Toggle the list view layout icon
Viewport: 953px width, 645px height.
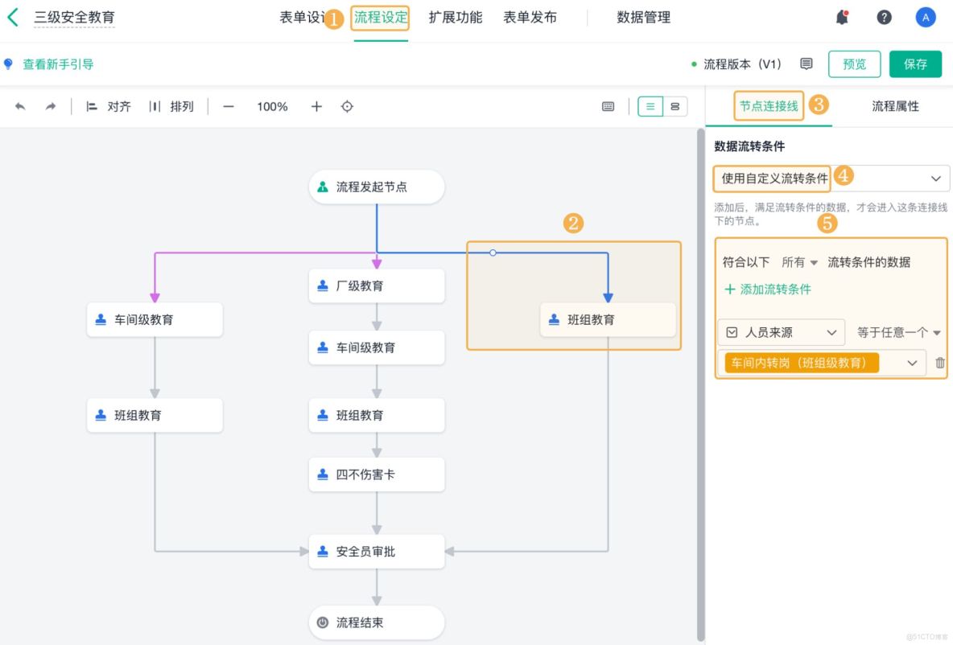[650, 105]
